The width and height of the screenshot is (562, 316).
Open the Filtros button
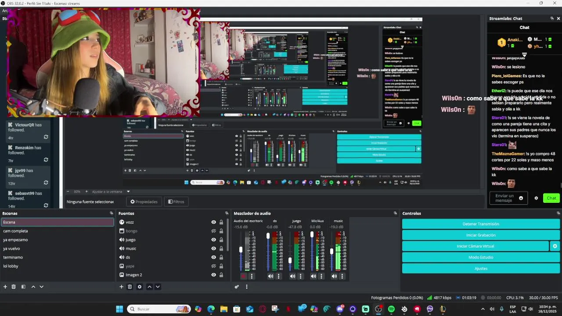(176, 201)
